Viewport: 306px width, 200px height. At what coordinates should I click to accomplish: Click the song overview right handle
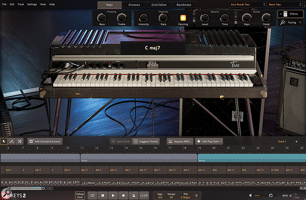43,188
